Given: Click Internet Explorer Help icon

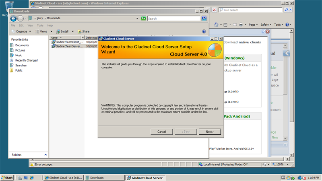Looking at the screenshot, I should (x=287, y=25).
